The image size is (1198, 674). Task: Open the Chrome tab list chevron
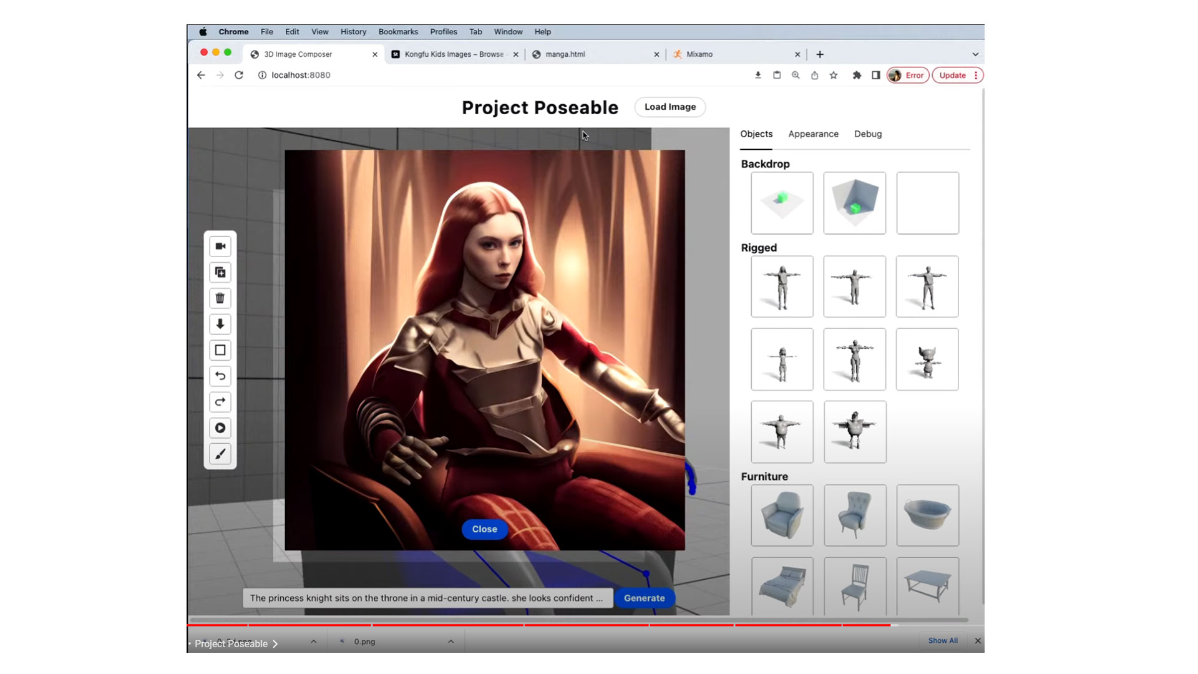click(975, 54)
